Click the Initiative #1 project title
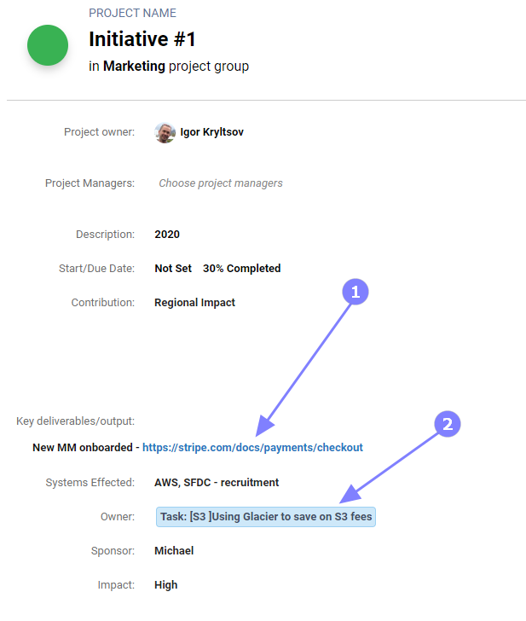 point(142,39)
